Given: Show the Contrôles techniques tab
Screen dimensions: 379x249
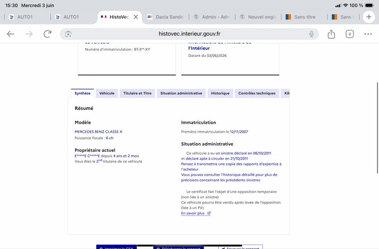Looking at the screenshot, I should (x=257, y=93).
